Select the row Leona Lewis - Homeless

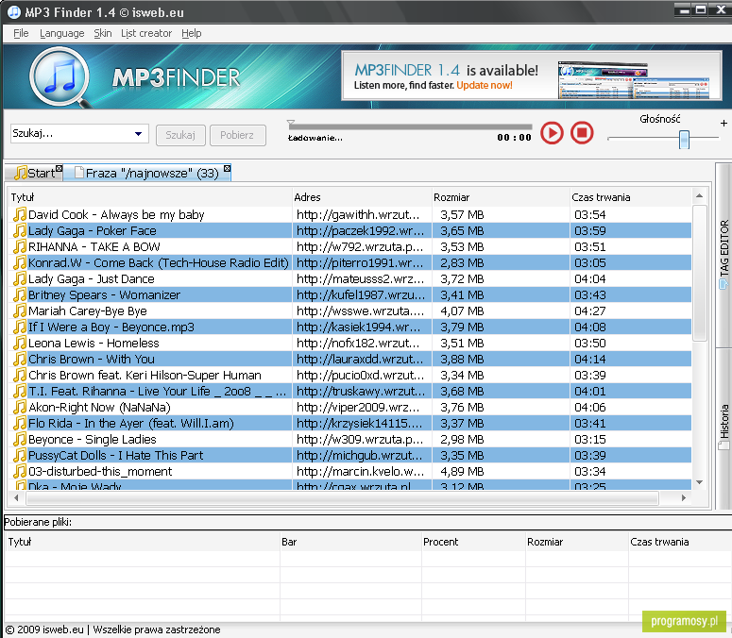(x=350, y=343)
